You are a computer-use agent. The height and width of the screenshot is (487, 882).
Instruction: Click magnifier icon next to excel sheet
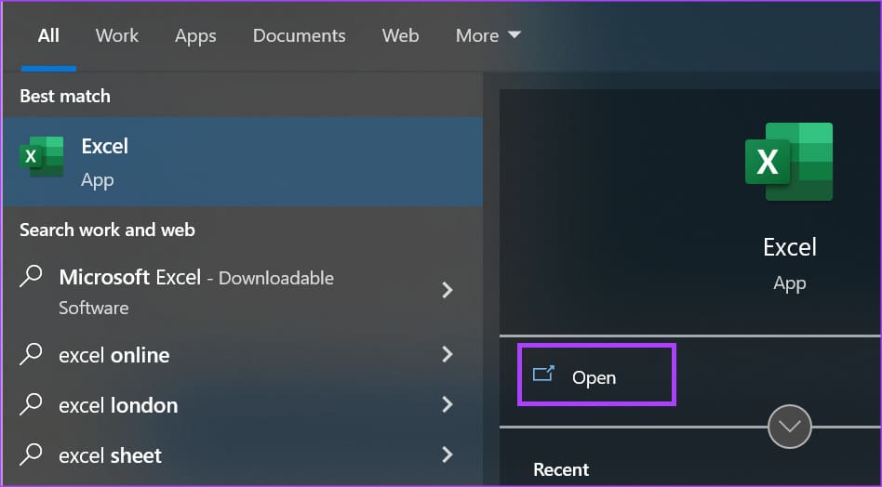click(31, 454)
